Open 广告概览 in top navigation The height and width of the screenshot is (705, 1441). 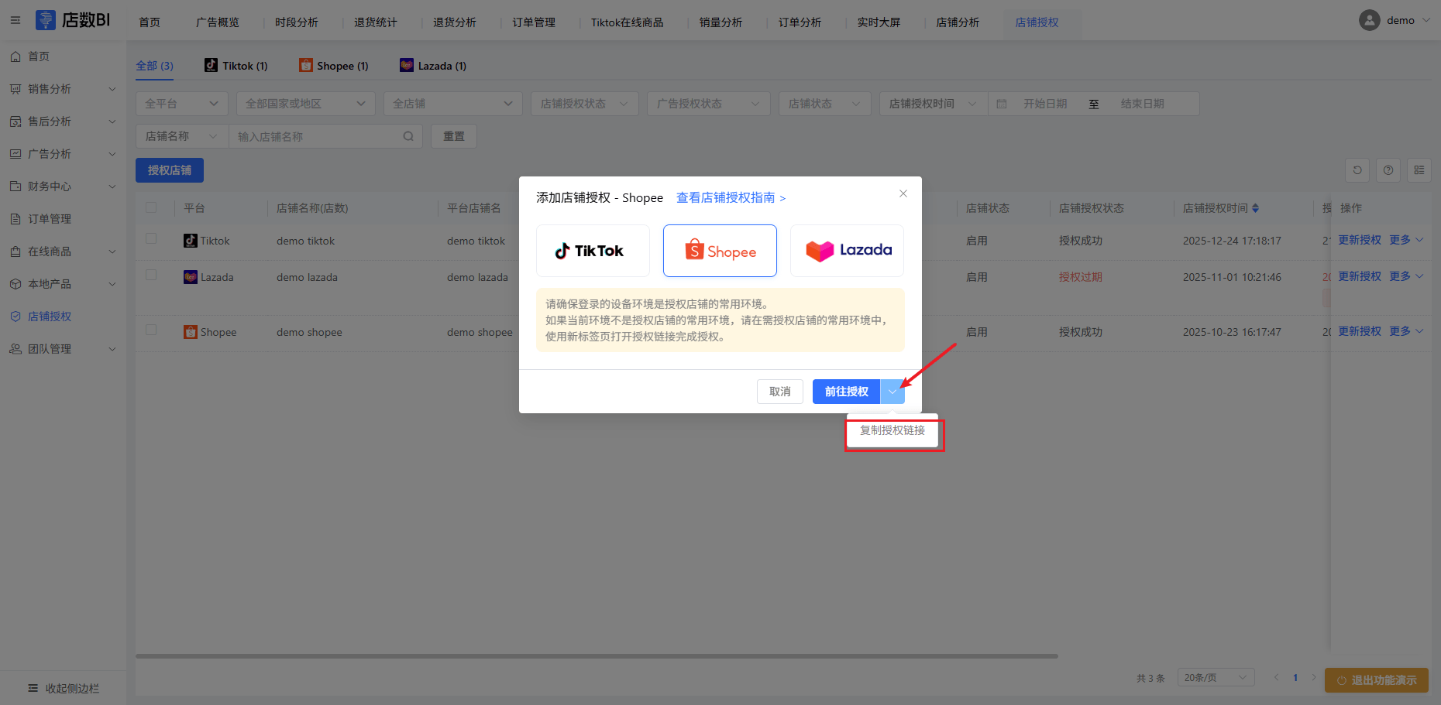(x=218, y=22)
